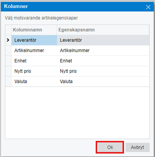Choose the Nytt pris cell under Egenskapsnamn
155x157 pixels.
103,71
